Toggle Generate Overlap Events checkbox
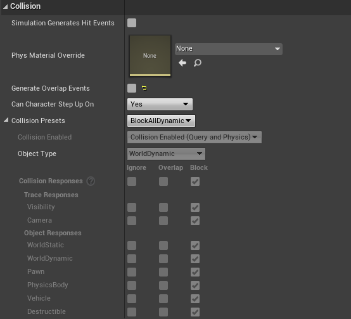Screen dimensions: 351x319 tap(132, 88)
